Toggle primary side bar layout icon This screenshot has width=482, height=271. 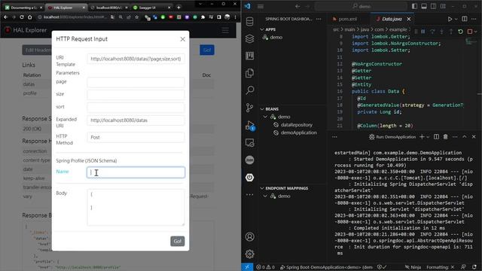[414, 6]
